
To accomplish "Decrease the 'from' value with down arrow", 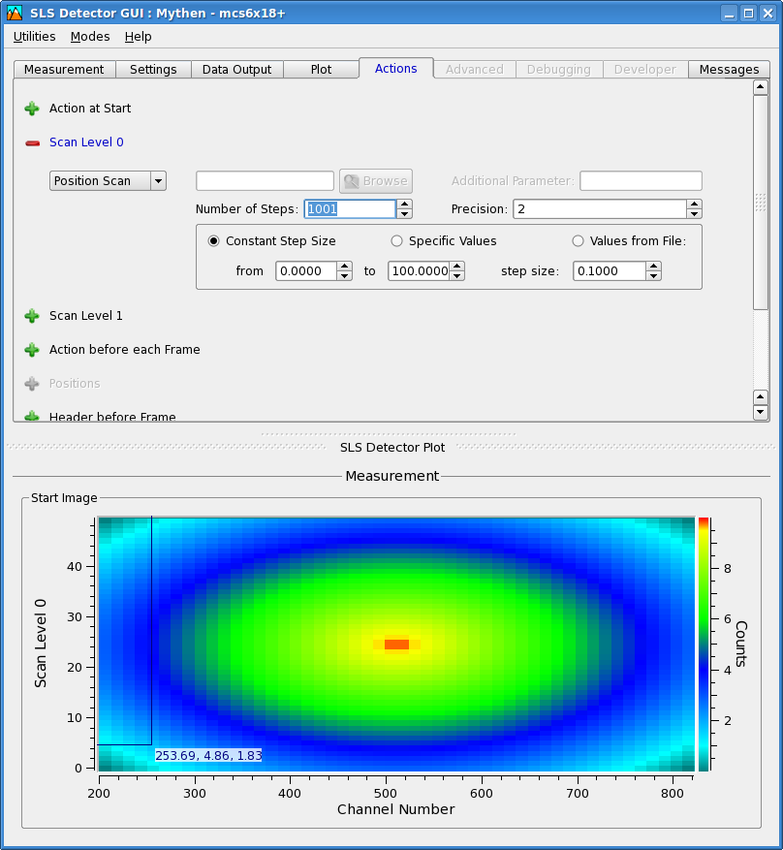I will (344, 276).
